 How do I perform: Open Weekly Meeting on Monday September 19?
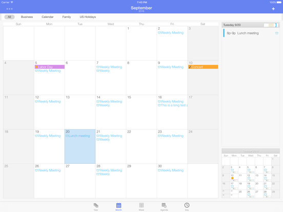(48, 136)
